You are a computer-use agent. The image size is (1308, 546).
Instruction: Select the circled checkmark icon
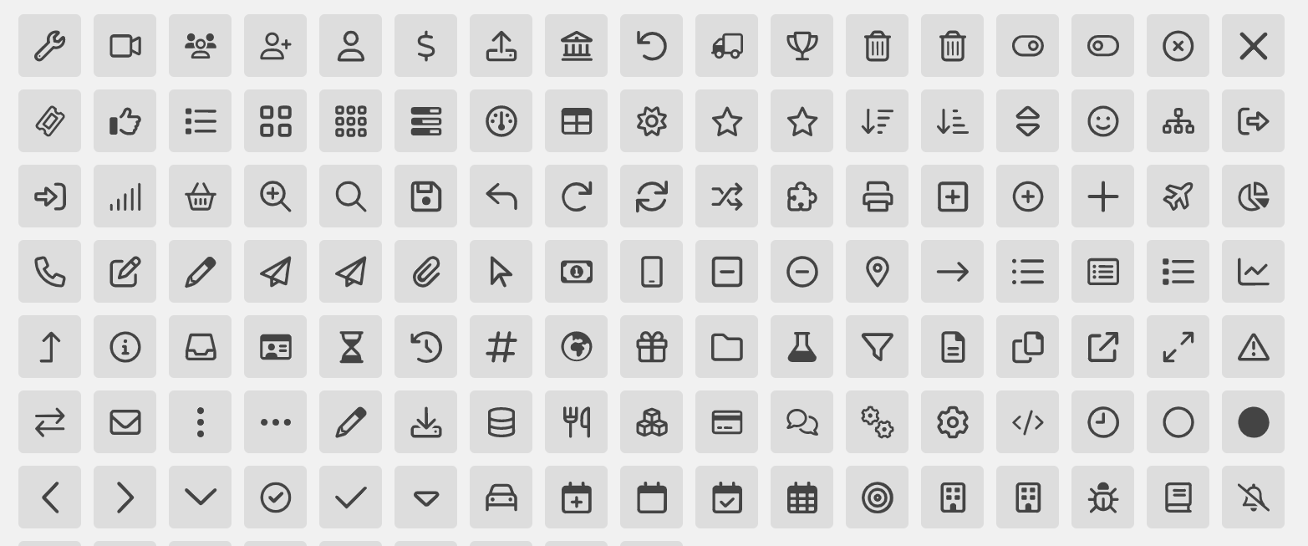tap(276, 498)
